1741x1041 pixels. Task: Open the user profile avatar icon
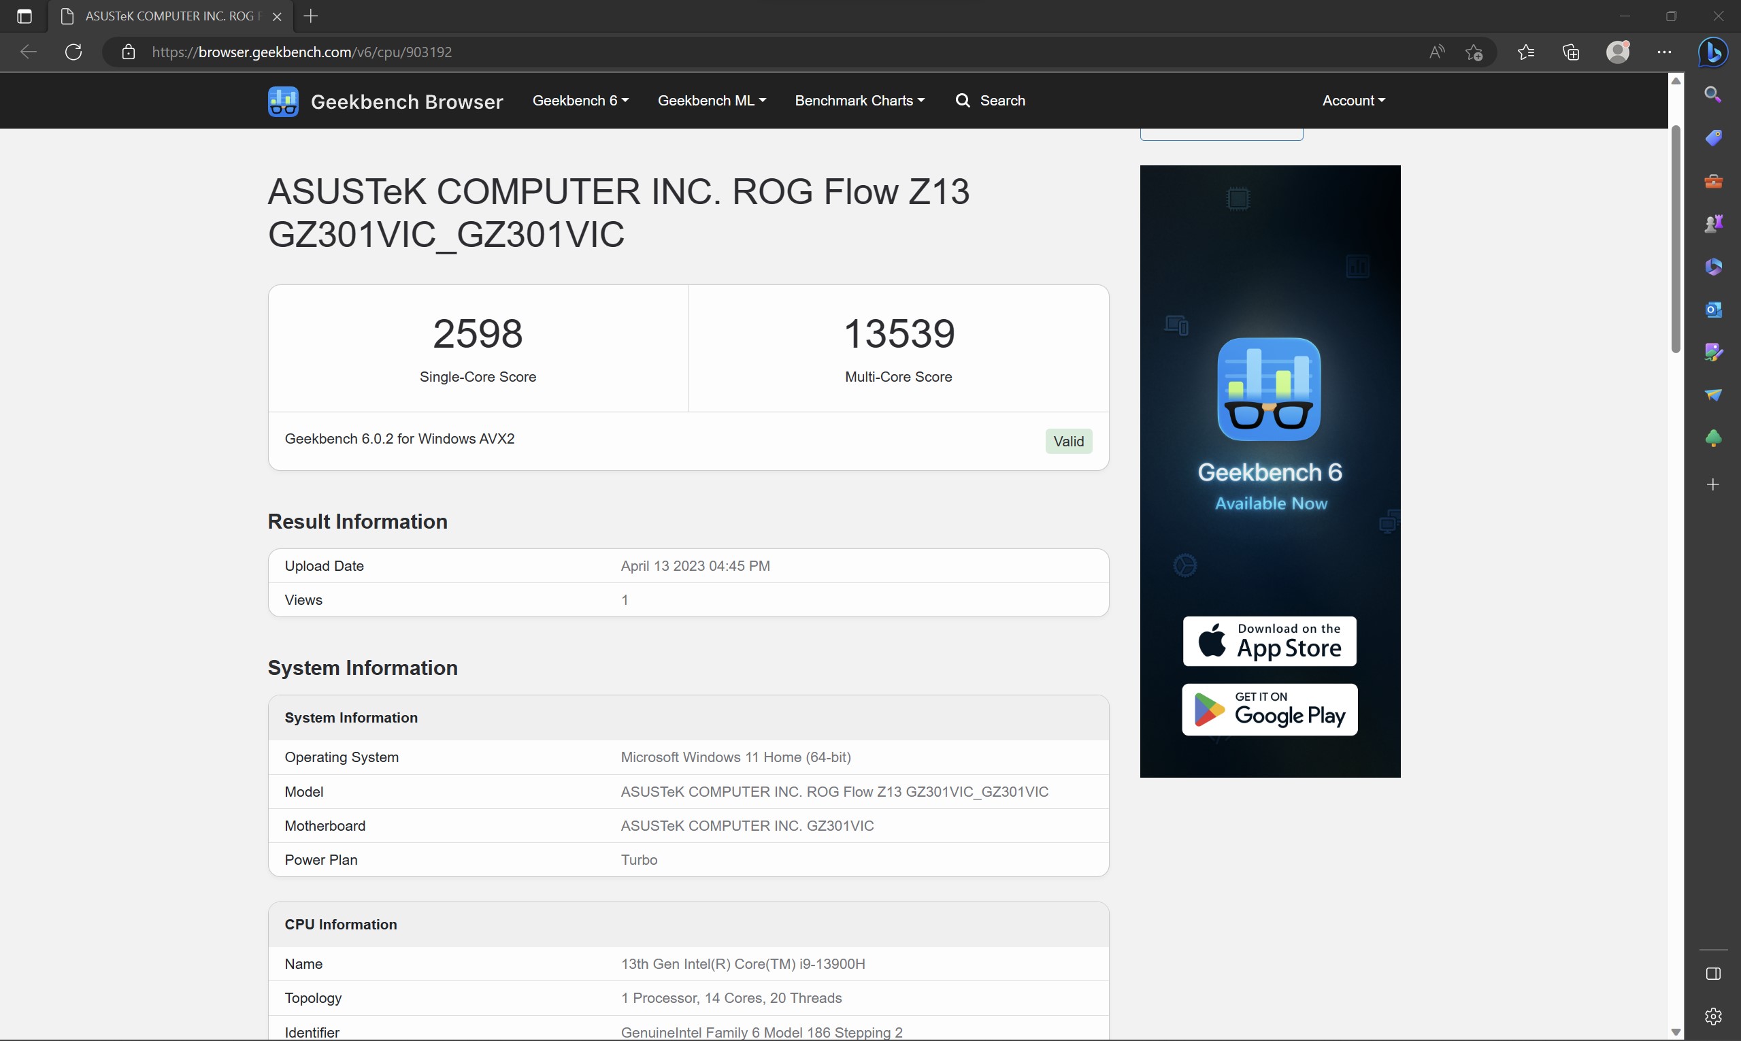pyautogui.click(x=1618, y=52)
